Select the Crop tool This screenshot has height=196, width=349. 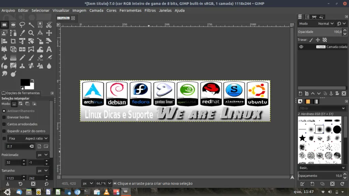13,41
